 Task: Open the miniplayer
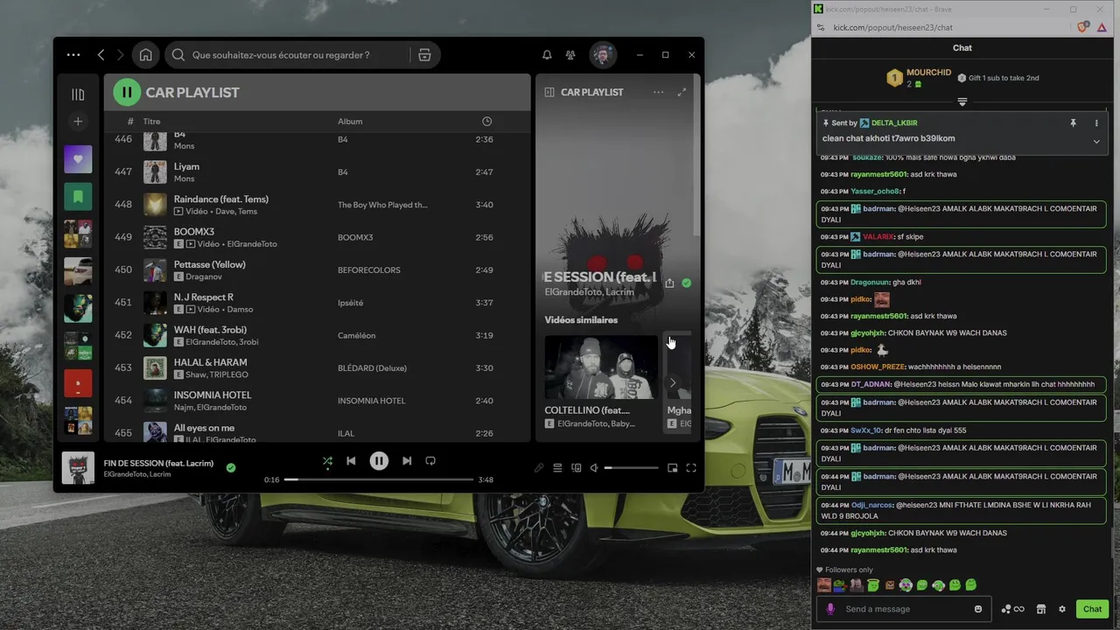coord(672,468)
